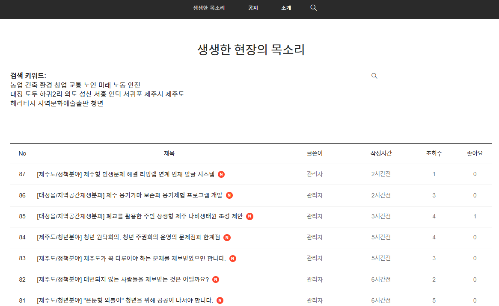Click the No column header
The width and height of the screenshot is (499, 306).
point(22,154)
